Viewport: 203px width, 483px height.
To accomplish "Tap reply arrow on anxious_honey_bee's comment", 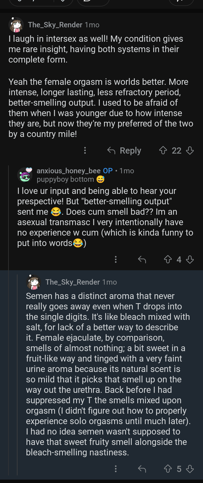I will click(x=142, y=259).
